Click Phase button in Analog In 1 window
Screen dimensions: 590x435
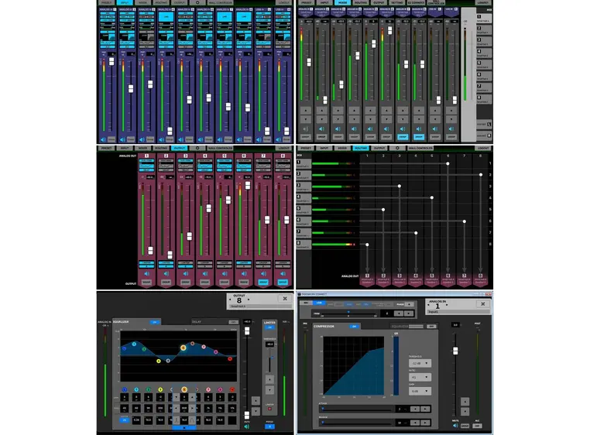(410, 304)
